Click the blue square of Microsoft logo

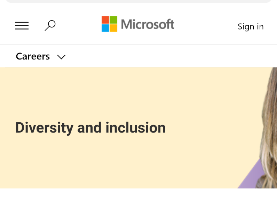[105, 28]
